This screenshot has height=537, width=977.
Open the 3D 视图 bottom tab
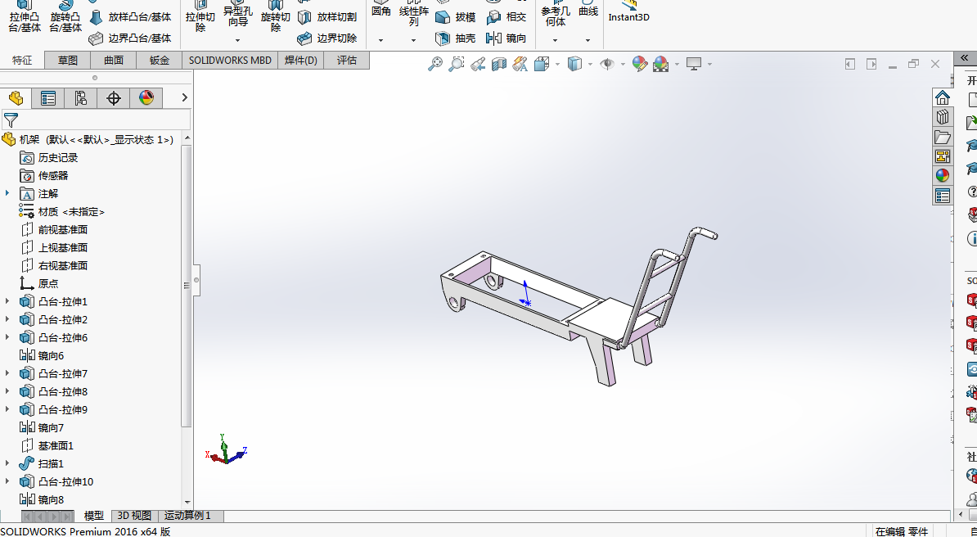[134, 516]
